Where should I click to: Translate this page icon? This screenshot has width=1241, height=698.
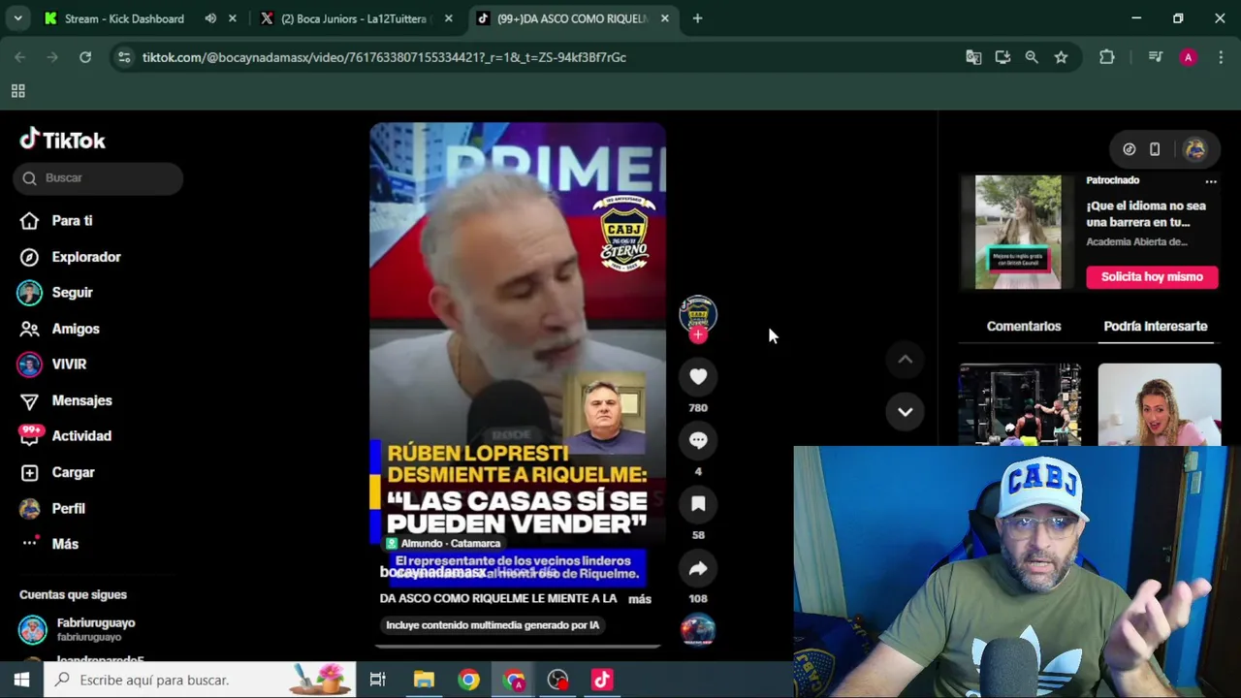(x=973, y=57)
